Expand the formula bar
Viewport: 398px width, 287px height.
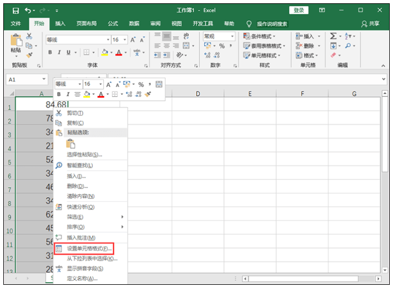pos(384,79)
